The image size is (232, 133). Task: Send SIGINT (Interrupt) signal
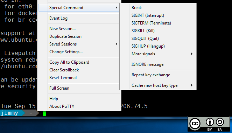click(x=158, y=15)
